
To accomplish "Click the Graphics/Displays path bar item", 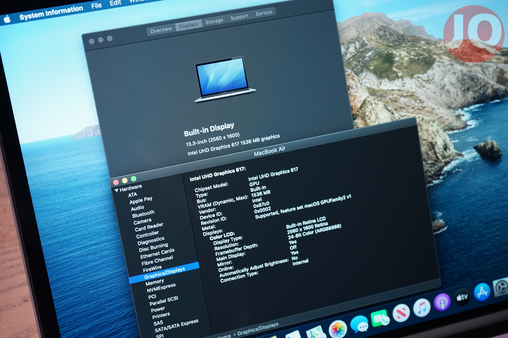I will coord(258,330).
